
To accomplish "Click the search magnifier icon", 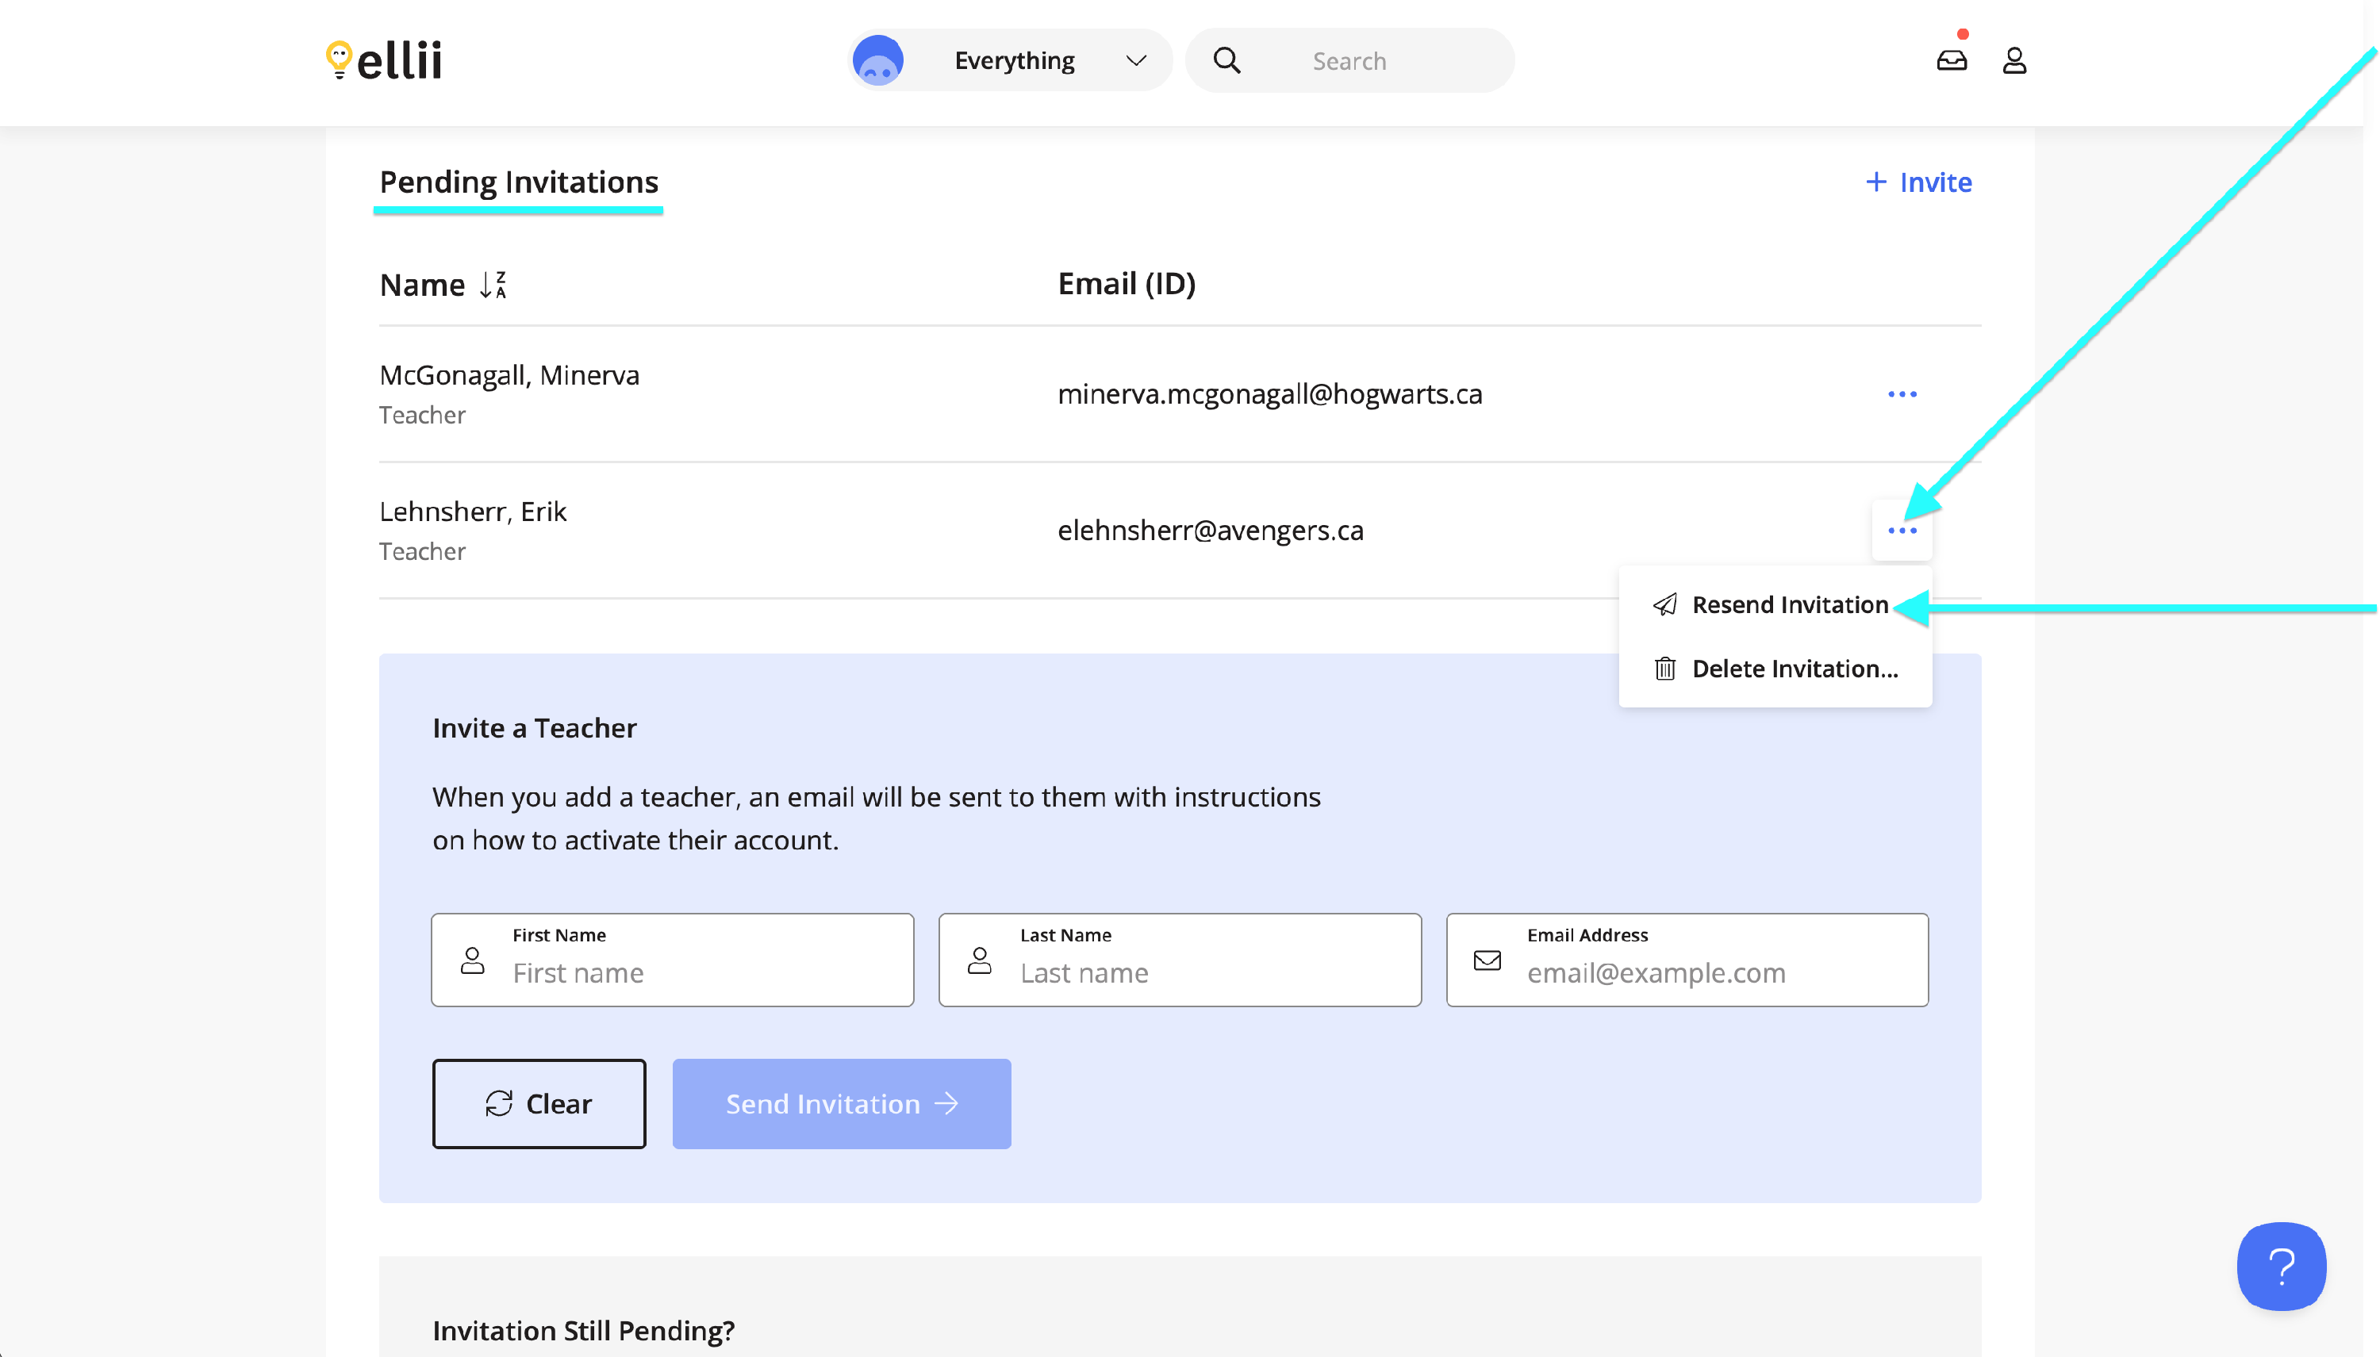I will tap(1226, 60).
